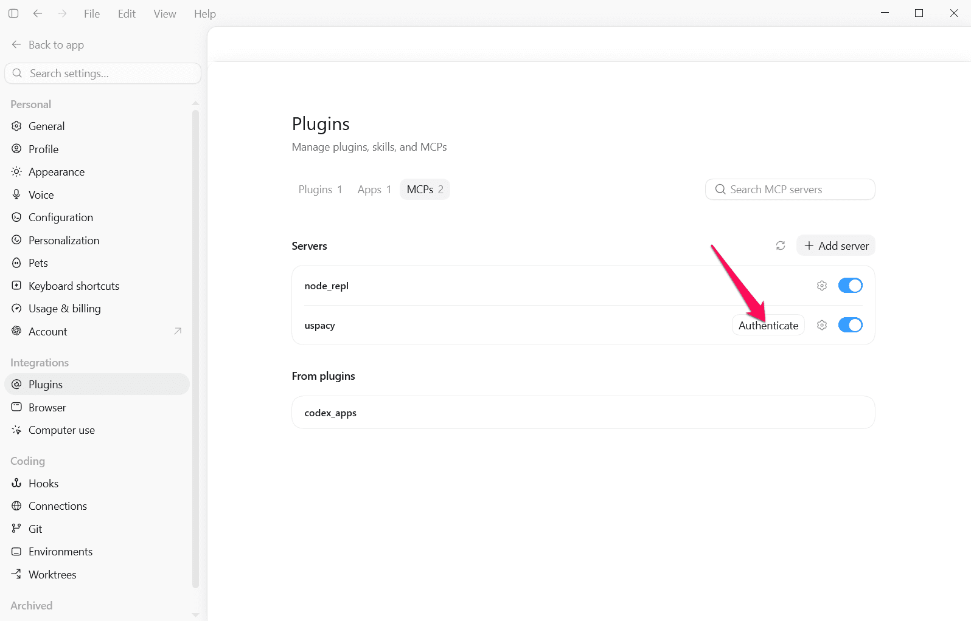The height and width of the screenshot is (621, 971).
Task: Switch to the Plugins 1 tab
Action: pos(321,190)
